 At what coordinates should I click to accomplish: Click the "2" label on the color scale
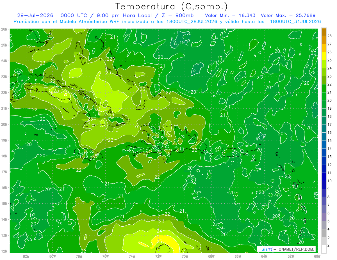[329, 245]
